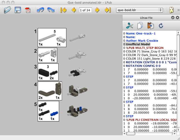Go to the previous page

pos(74,10)
